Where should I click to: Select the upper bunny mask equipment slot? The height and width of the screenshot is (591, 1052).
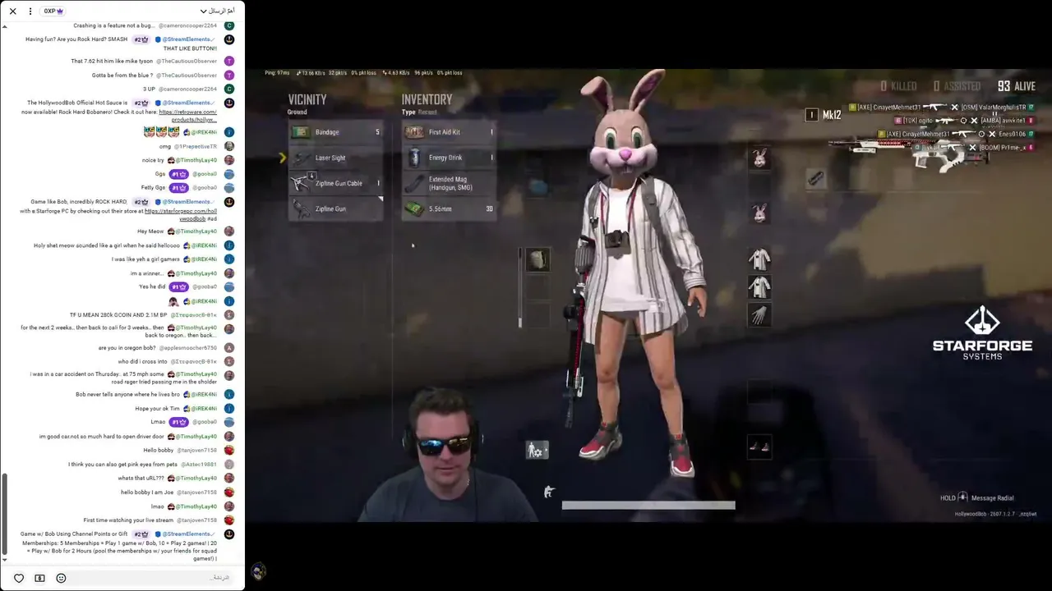tap(759, 158)
